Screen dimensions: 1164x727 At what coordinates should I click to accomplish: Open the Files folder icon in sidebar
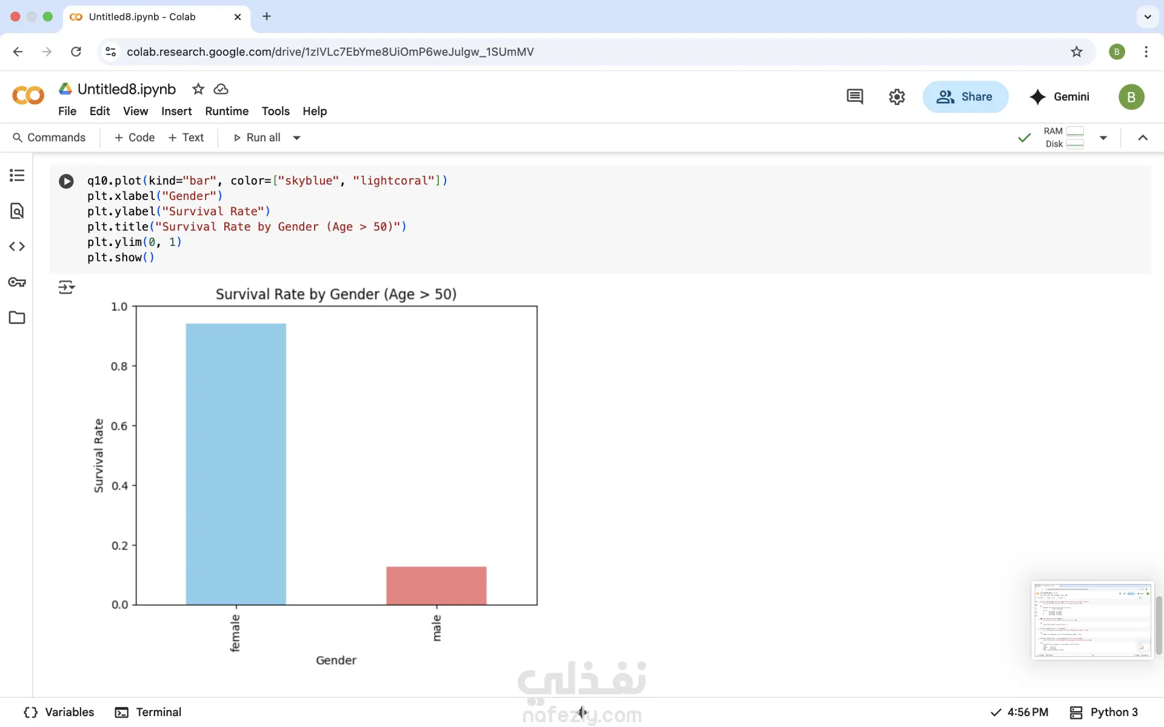[17, 317]
